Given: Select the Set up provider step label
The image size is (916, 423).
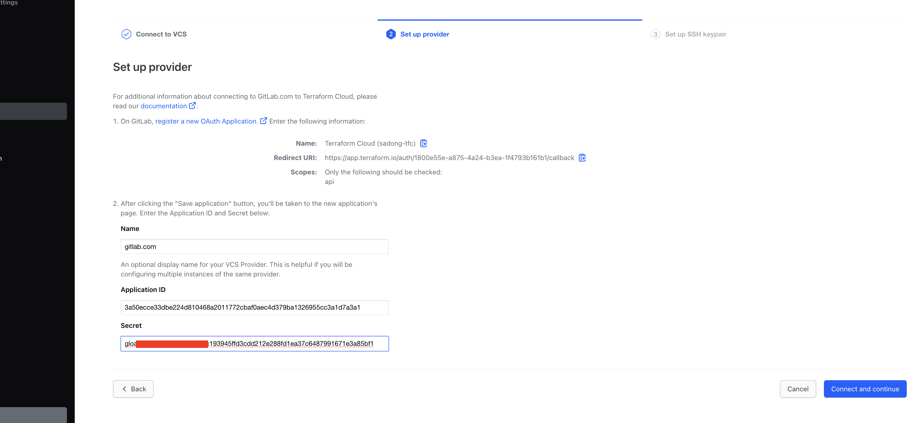Looking at the screenshot, I should pos(425,34).
